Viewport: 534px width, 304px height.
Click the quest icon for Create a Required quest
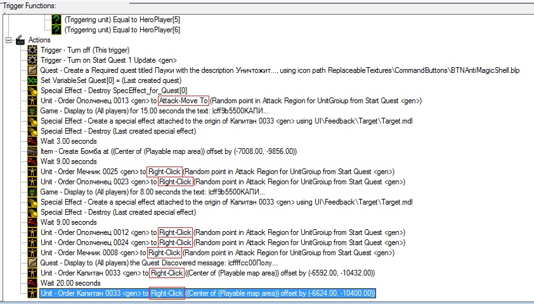pyautogui.click(x=32, y=70)
